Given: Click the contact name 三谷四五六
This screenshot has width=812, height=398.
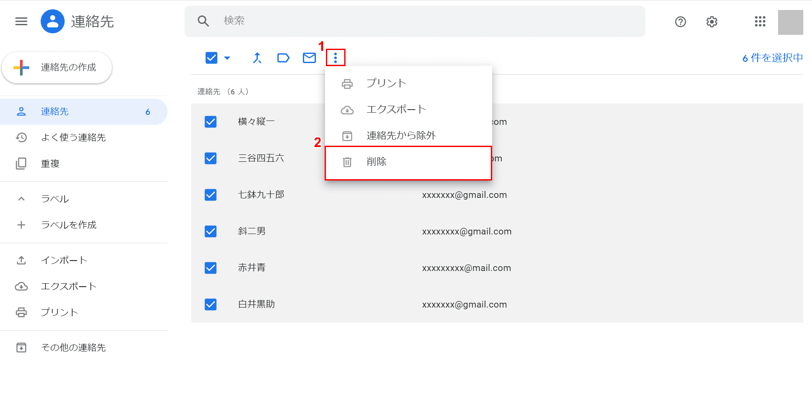Looking at the screenshot, I should tap(261, 158).
